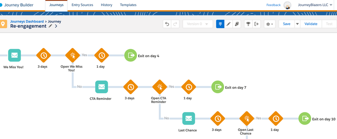337x139 pixels.
Task: Select first 3 days wait activity
Action: point(43,55)
